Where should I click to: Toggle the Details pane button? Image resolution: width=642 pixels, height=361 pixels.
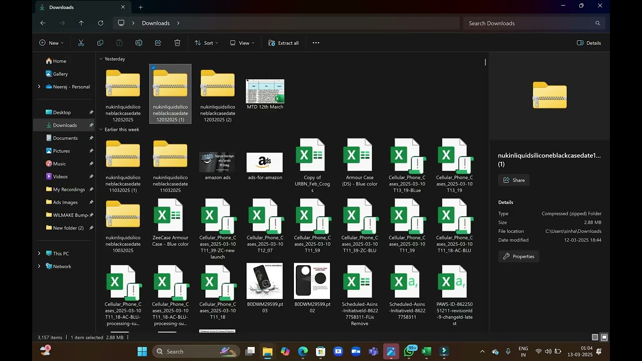pyautogui.click(x=589, y=43)
